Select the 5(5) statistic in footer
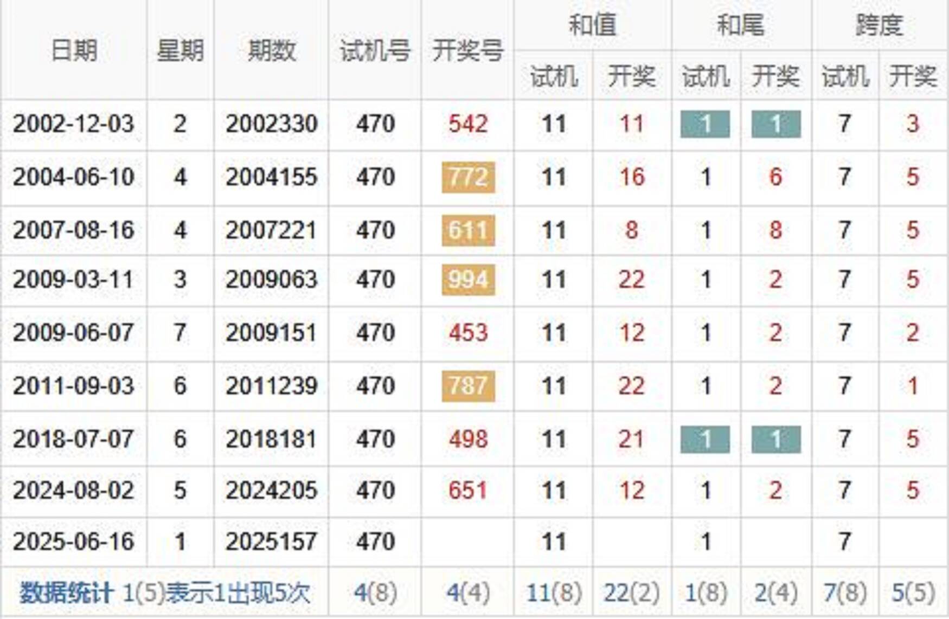This screenshot has height=619, width=949. tap(913, 593)
